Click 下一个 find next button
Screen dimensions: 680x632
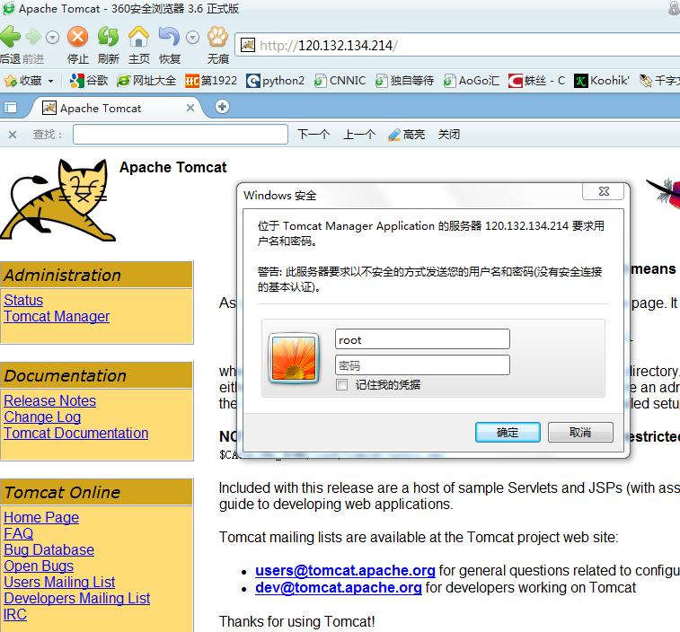(x=314, y=135)
